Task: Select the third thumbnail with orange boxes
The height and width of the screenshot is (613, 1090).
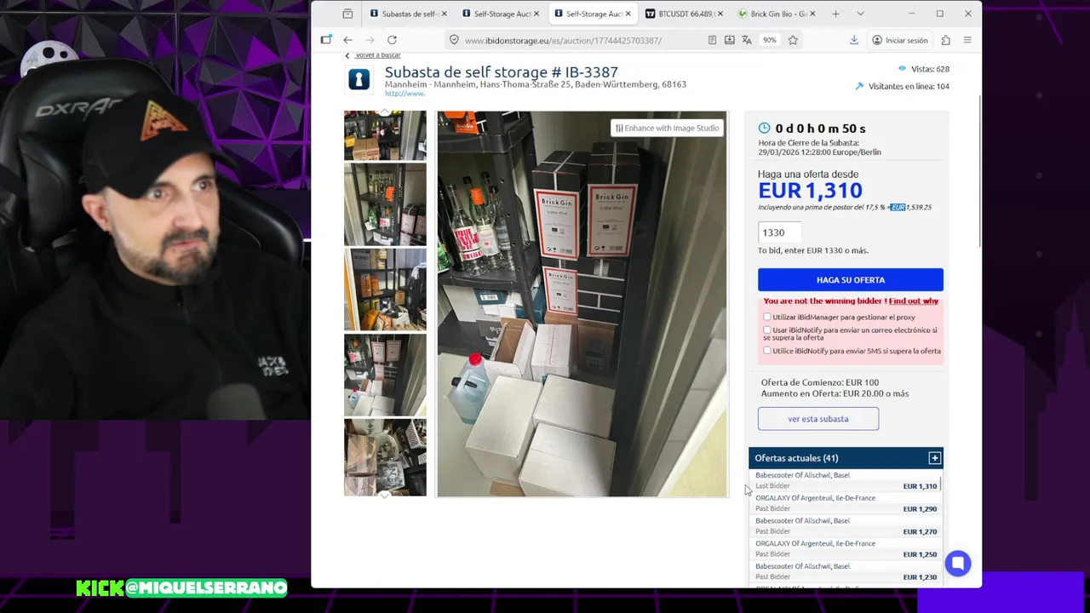Action: (x=385, y=289)
